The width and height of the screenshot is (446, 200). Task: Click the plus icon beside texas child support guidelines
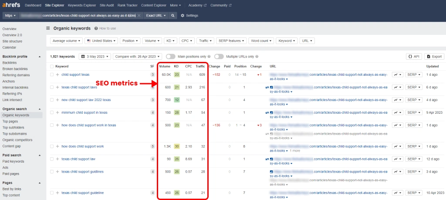click(x=57, y=172)
